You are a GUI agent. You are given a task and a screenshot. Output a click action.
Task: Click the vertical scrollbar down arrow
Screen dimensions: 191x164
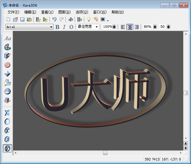[186, 138]
